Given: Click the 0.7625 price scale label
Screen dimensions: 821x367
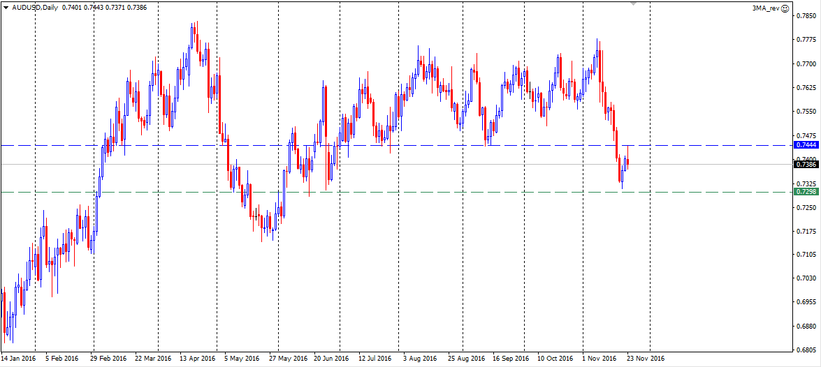Looking at the screenshot, I should click(806, 87).
